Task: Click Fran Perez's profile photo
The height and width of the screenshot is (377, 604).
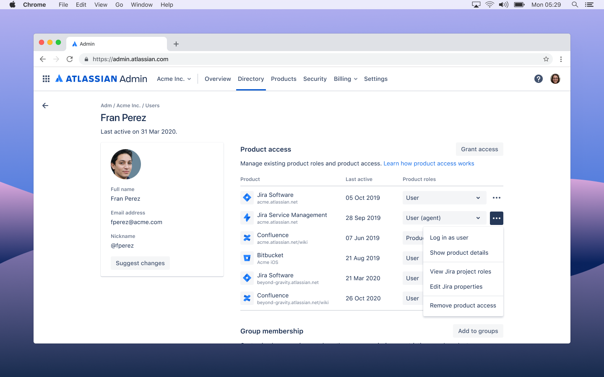Action: tap(126, 164)
